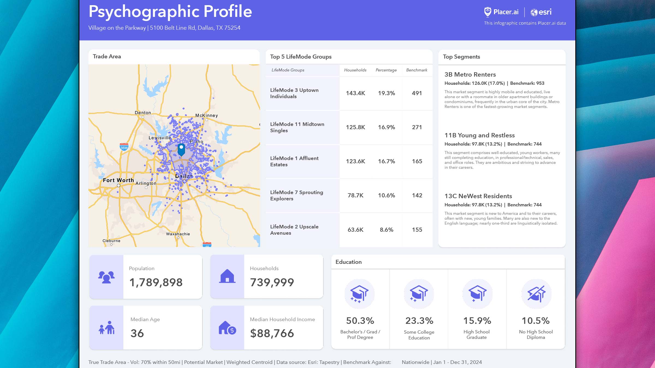Click 'This infographic contains Placer.ai data' note
This screenshot has width=655, height=368.
(525, 23)
